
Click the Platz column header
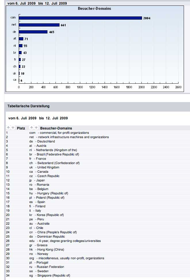(21, 128)
